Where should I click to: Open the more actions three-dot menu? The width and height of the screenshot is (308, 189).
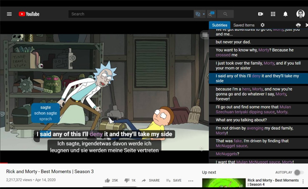pos(191,181)
